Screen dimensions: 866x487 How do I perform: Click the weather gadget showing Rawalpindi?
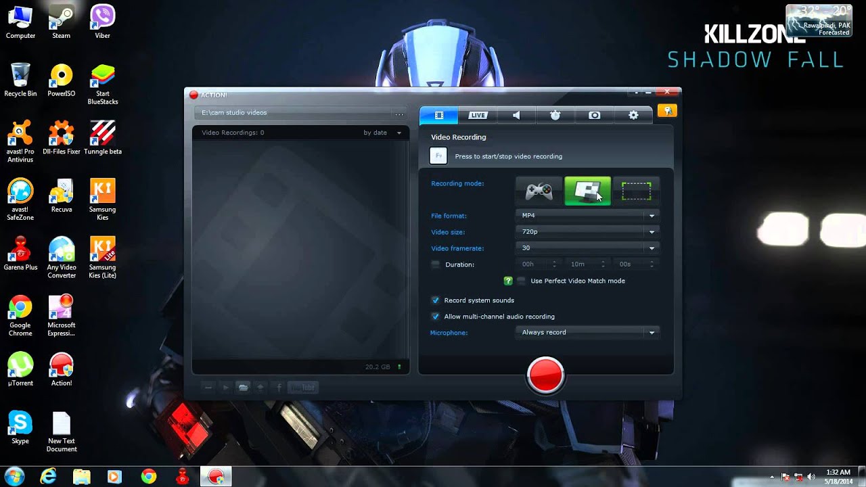819,20
